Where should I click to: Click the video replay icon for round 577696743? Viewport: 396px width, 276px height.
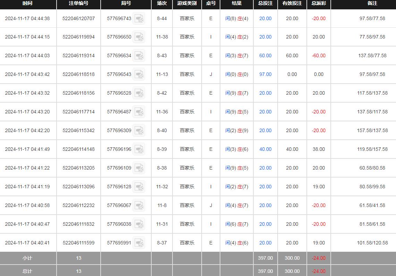(139, 18)
